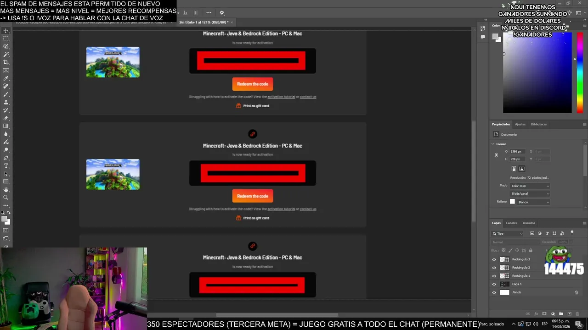This screenshot has width=588, height=330.
Task: Select the Rectangle shape tool
Action: click(6, 181)
